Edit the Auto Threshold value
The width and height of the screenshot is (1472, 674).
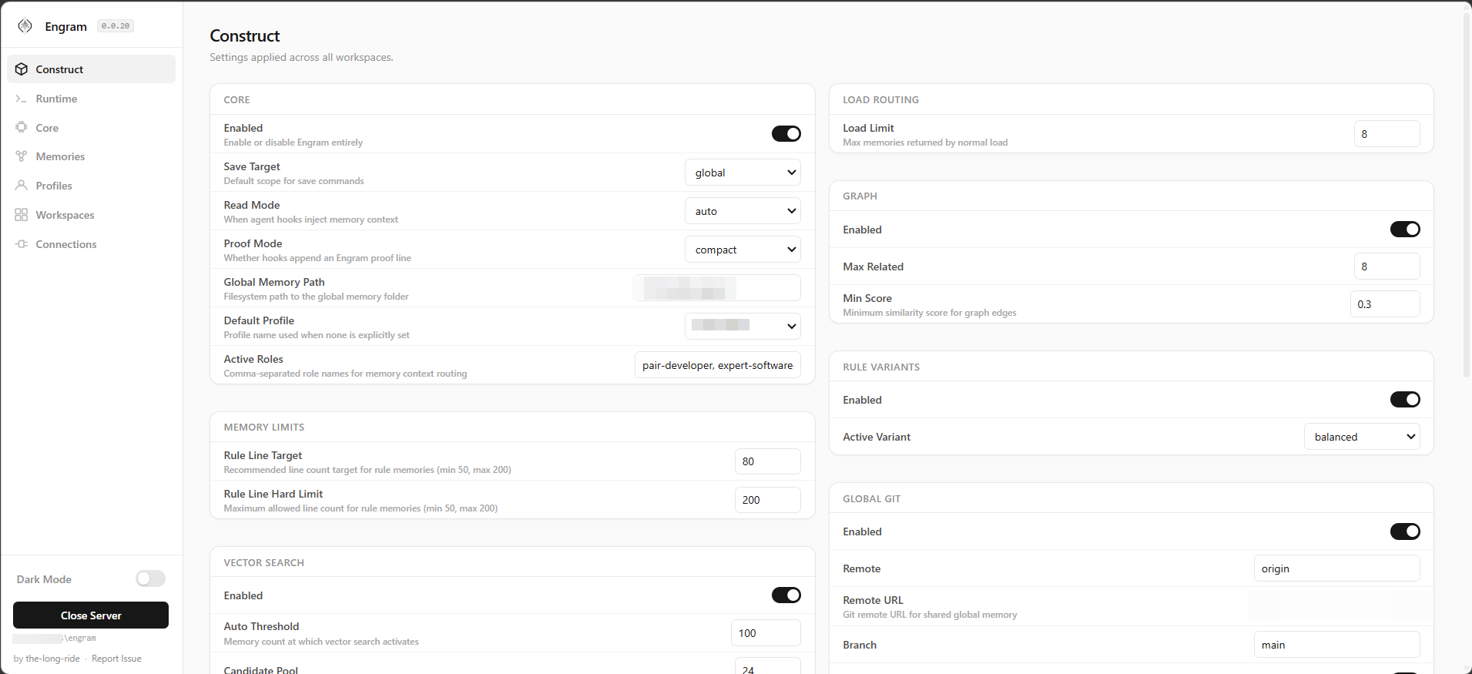click(x=766, y=633)
